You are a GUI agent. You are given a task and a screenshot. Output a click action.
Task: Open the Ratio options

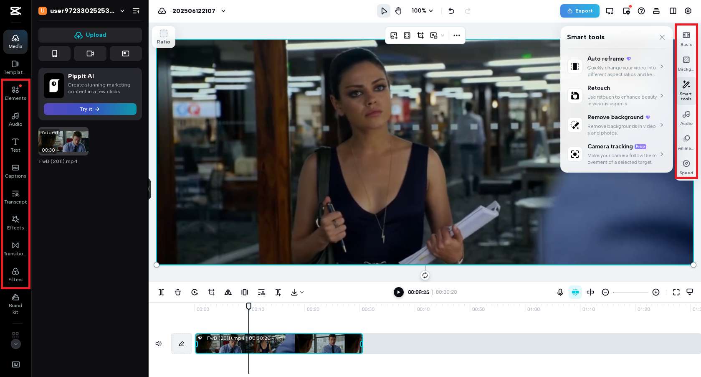[x=164, y=37]
